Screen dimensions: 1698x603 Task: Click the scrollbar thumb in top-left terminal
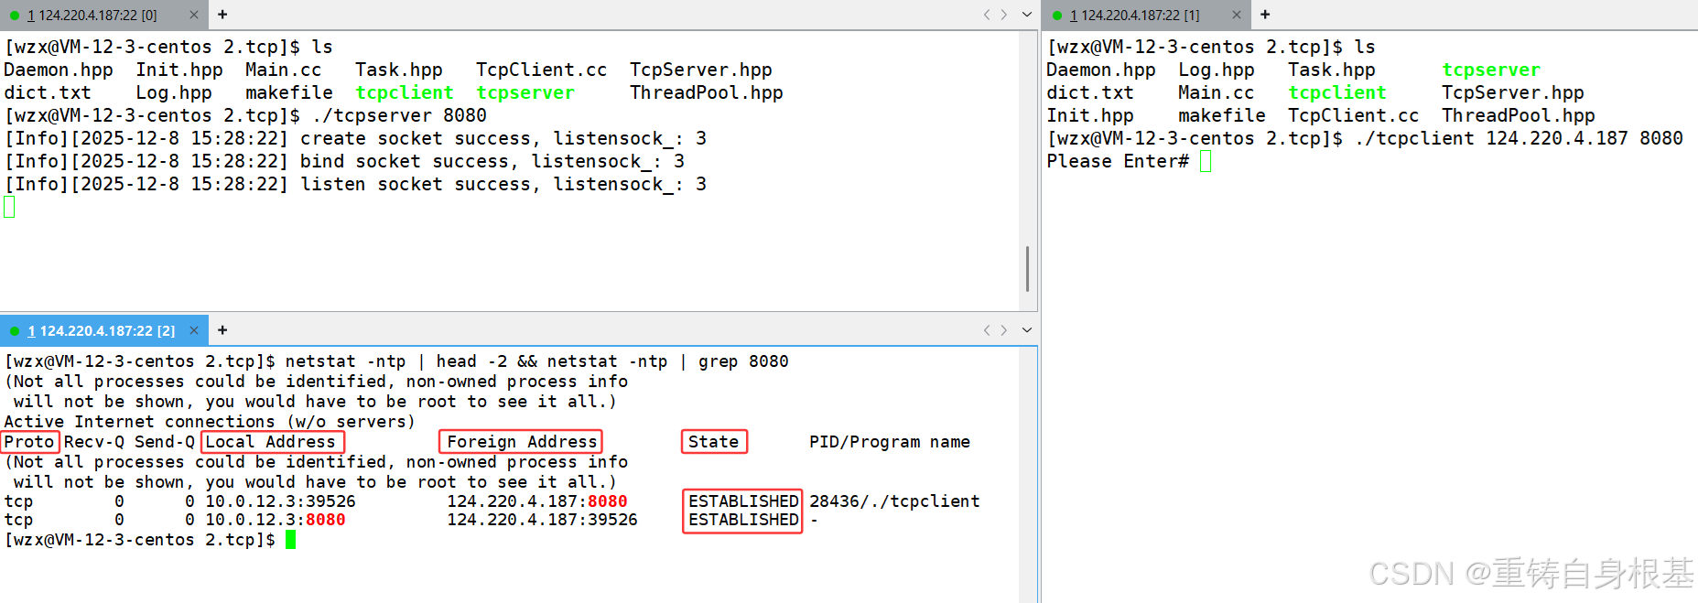click(1027, 268)
